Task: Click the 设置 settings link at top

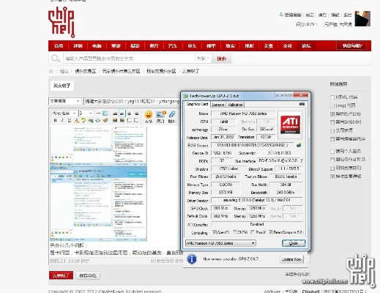Action: click(310, 15)
